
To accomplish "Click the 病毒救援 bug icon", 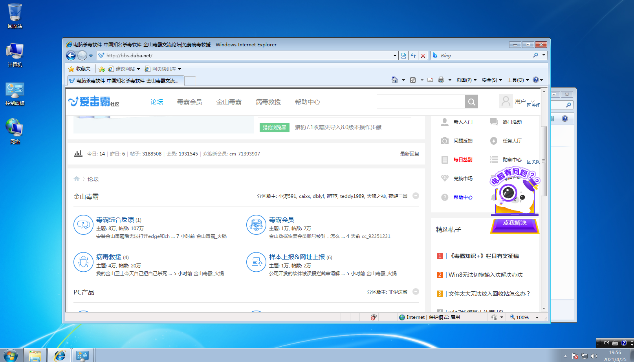I will point(83,262).
